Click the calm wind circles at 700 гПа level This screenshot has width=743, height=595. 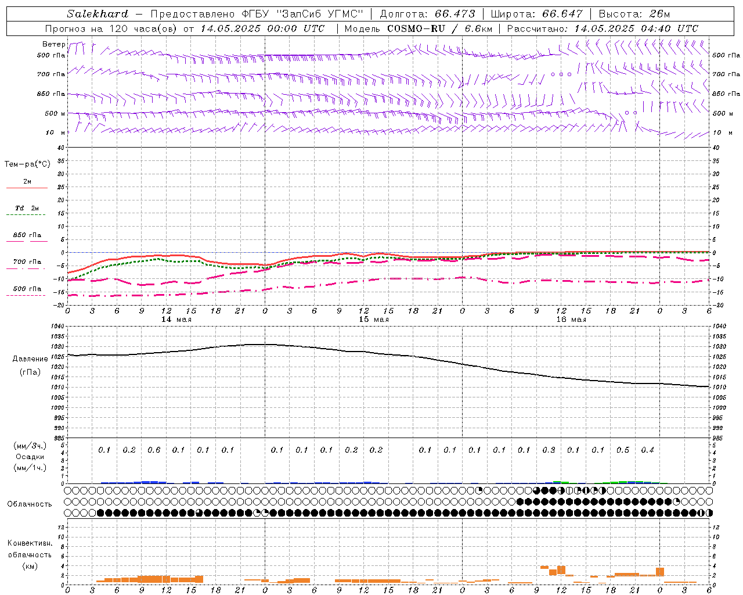click(x=561, y=74)
